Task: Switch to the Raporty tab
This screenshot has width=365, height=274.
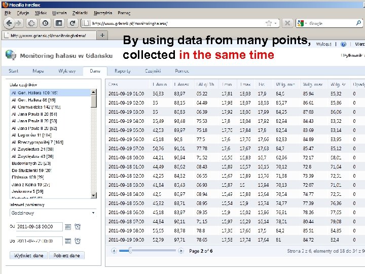Action: (123, 71)
